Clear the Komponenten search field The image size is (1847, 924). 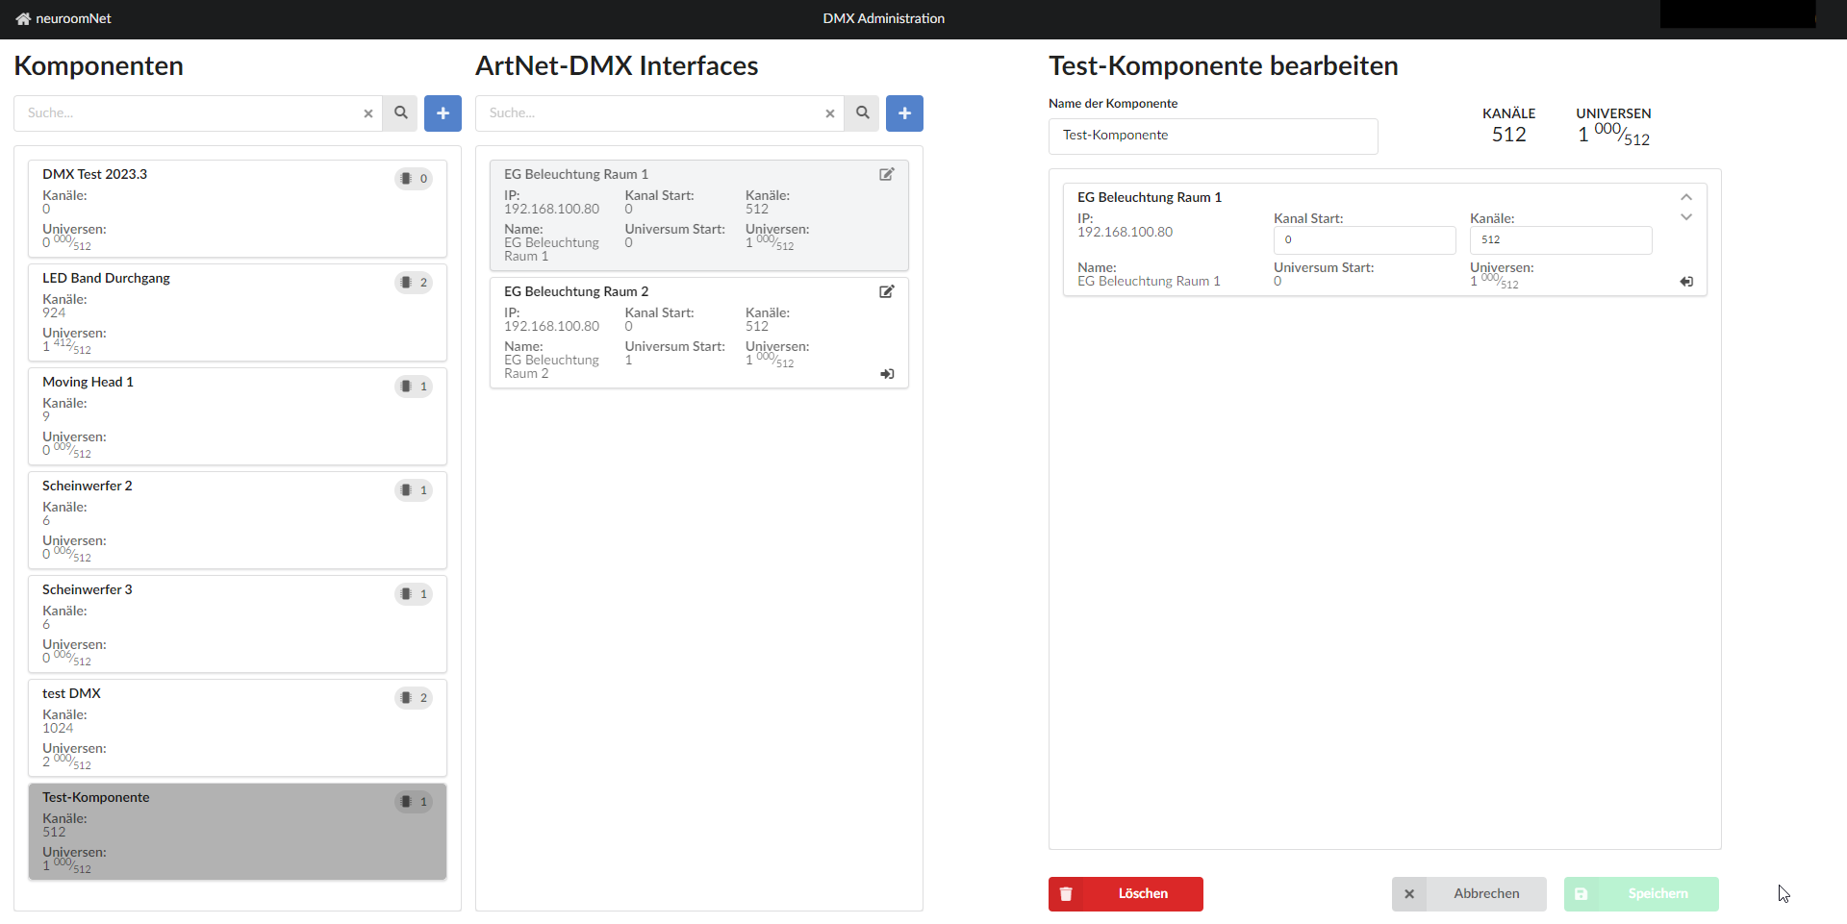pyautogui.click(x=367, y=113)
